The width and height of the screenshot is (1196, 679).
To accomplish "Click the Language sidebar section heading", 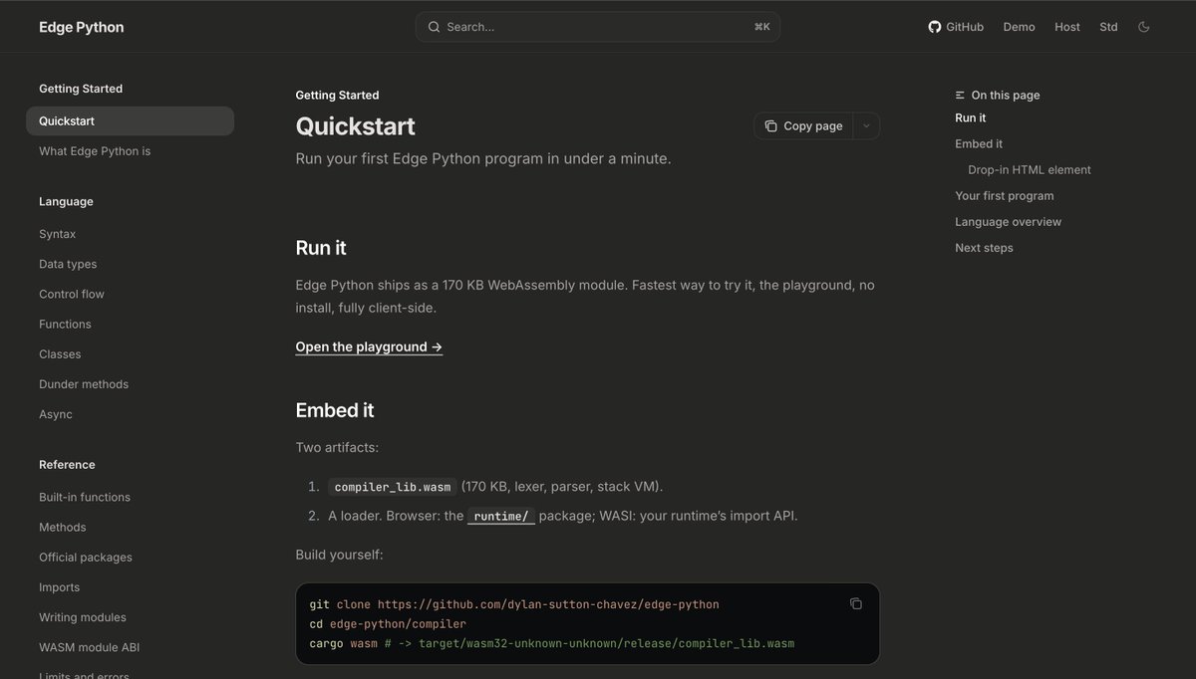I will point(66,201).
